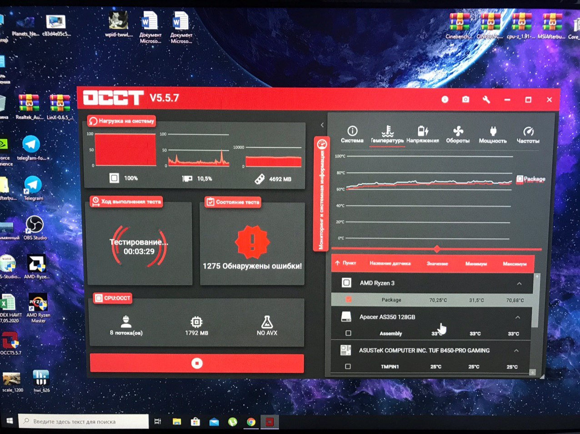Screen dimensions: 580x434
Task: Open the OBS Studio desktop shortcut
Action: tap(35, 228)
